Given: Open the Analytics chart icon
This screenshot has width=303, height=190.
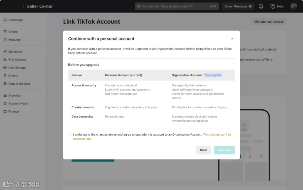Looking at the screenshot, I should tap(5, 95).
